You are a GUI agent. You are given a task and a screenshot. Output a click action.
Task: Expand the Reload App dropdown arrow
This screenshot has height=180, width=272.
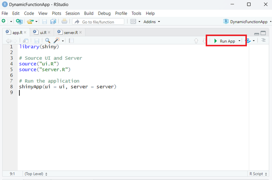pyautogui.click(x=253, y=41)
